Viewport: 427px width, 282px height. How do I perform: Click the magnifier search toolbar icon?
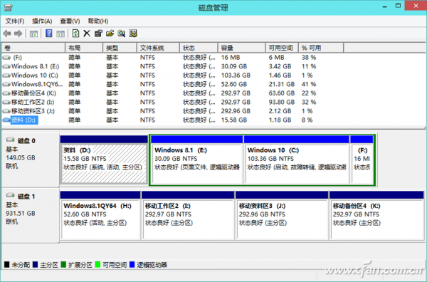(x=122, y=33)
